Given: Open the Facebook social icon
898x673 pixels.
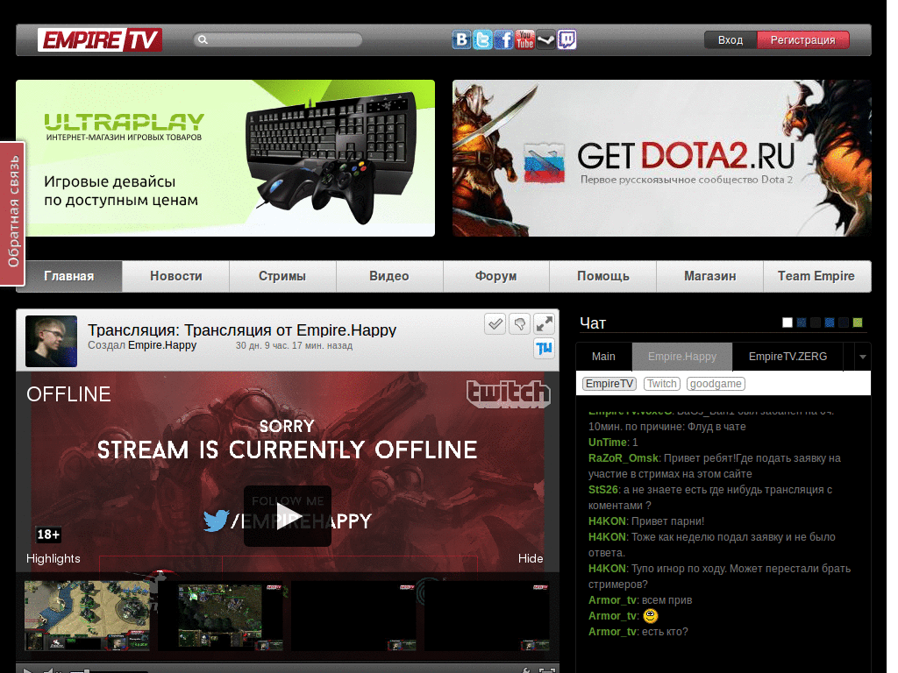Looking at the screenshot, I should [503, 40].
